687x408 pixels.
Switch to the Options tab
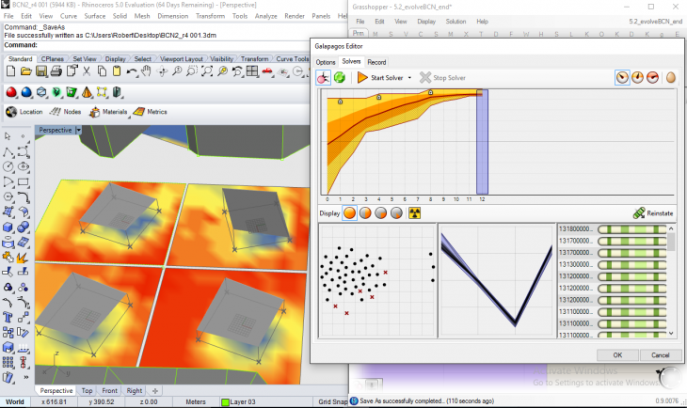tap(326, 62)
